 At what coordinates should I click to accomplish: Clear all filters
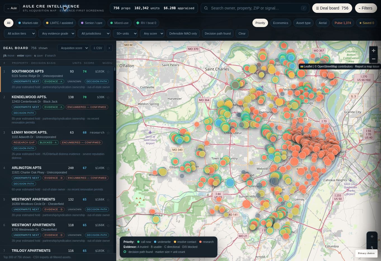point(242,33)
